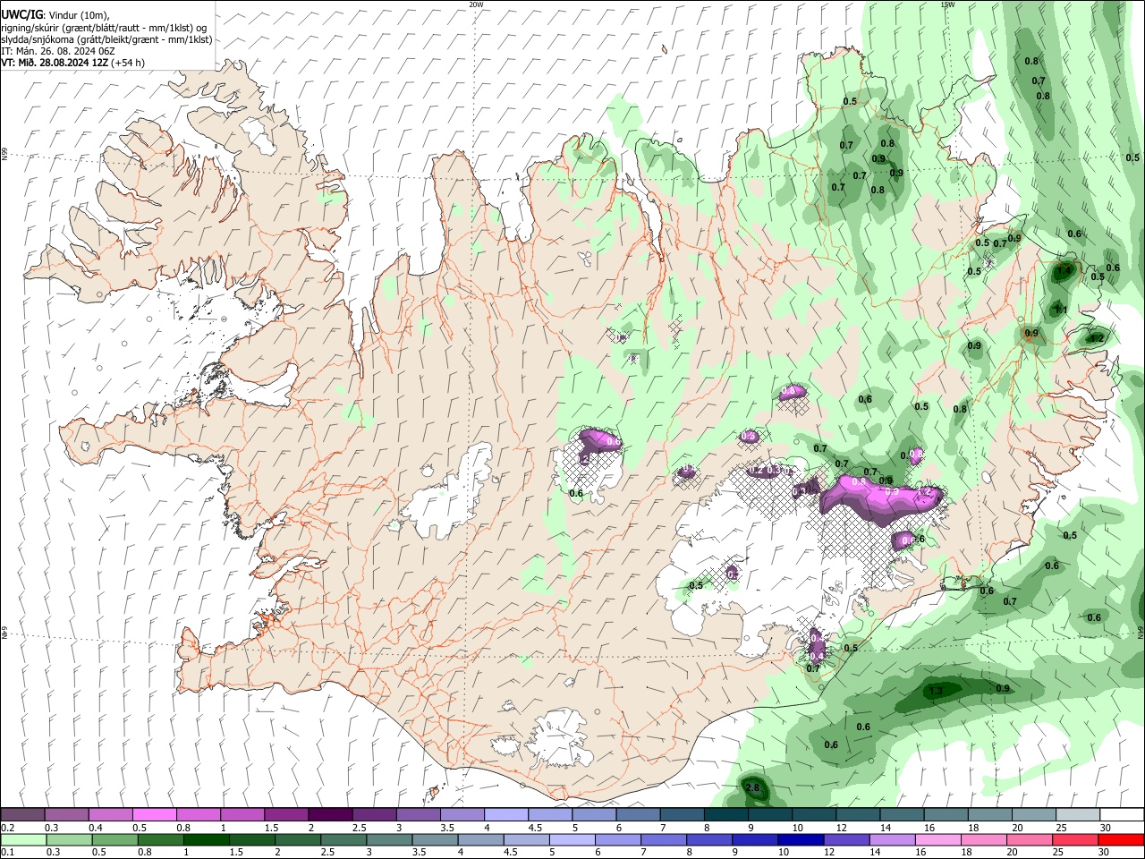This screenshot has height=859, width=1145.
Task: Select the bright pink 0.5–0.8 snow legend swatch
Action: point(155,815)
